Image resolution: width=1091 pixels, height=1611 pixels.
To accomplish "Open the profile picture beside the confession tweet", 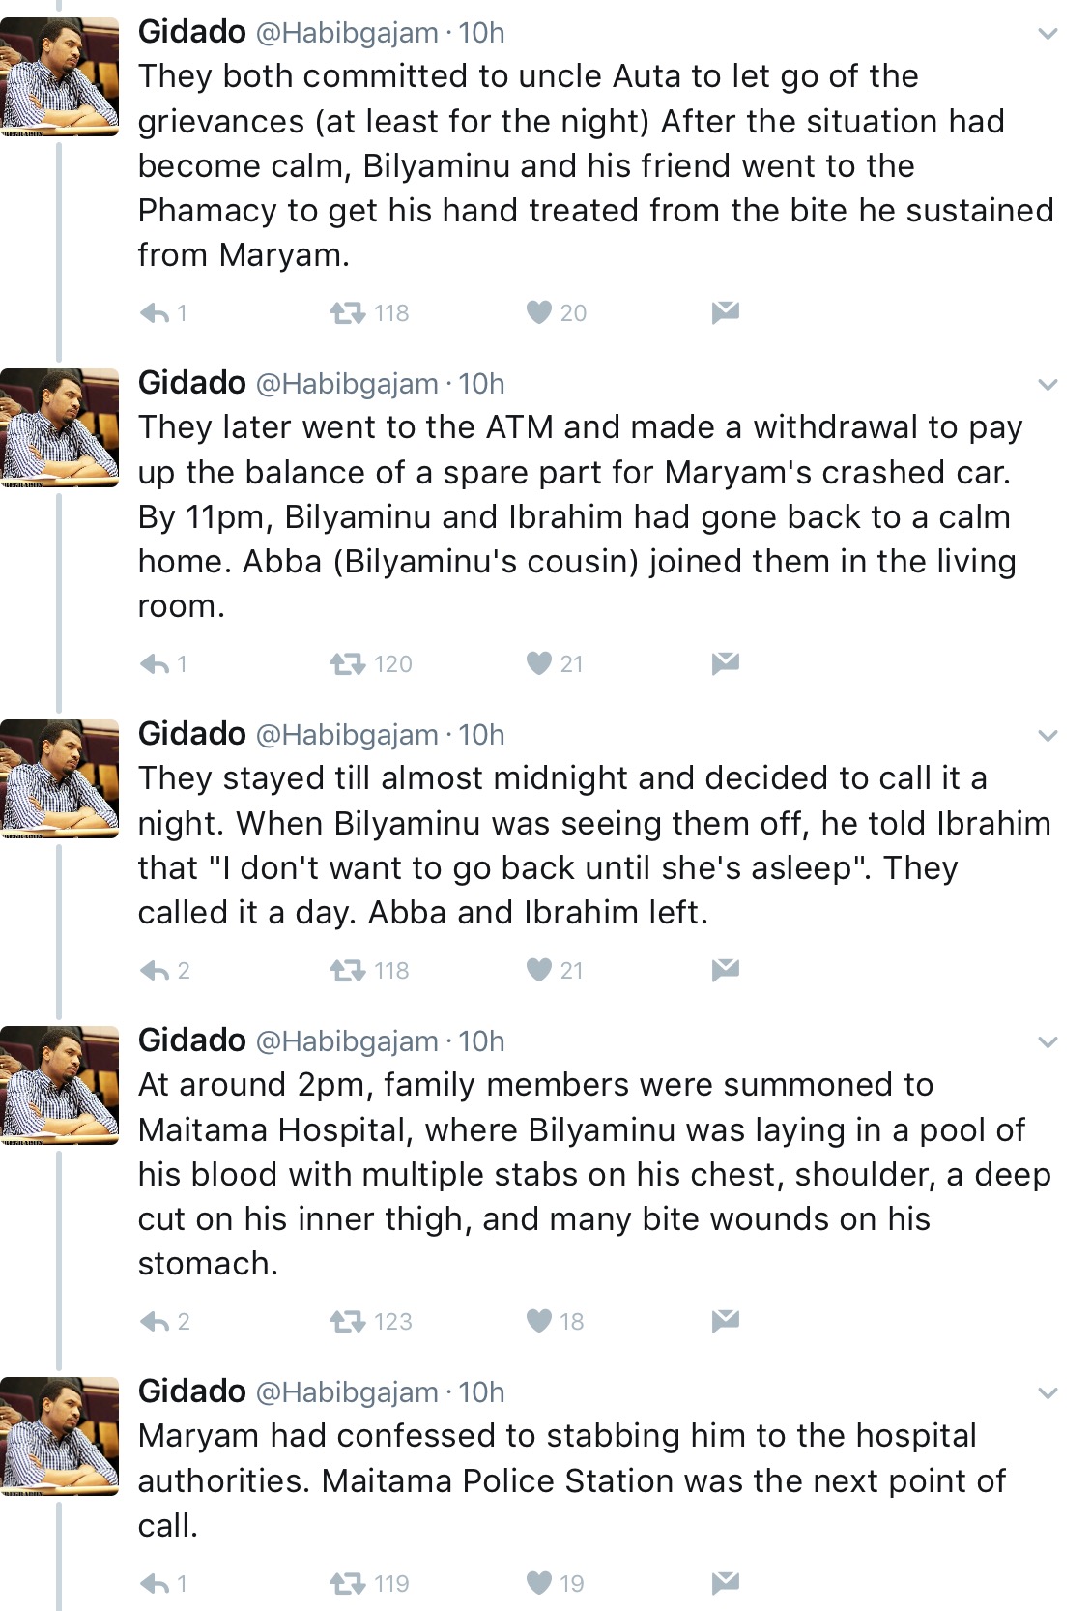I will pos(59,1436).
